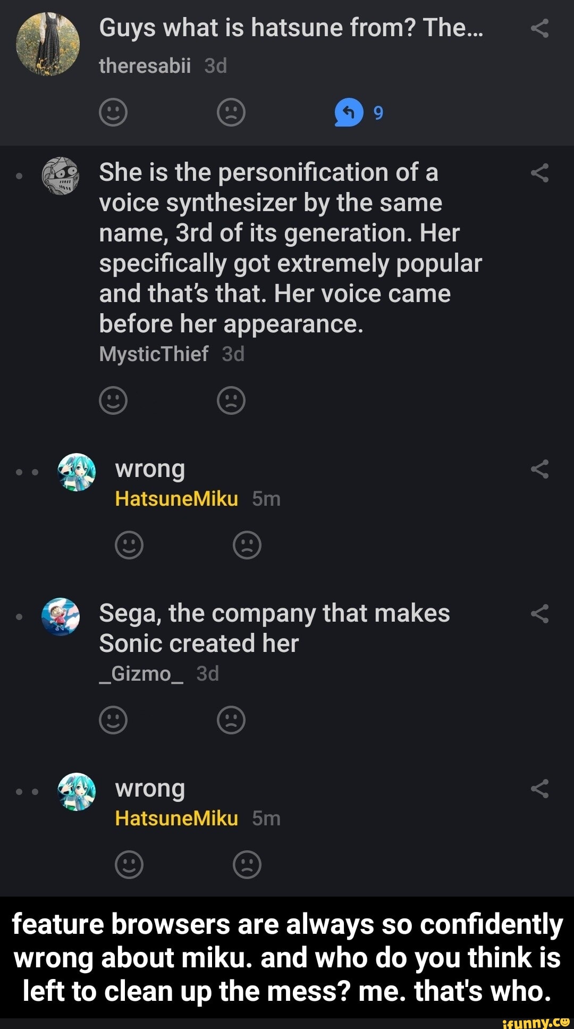Unsmile theresabii's comment with frown face

tap(231, 112)
